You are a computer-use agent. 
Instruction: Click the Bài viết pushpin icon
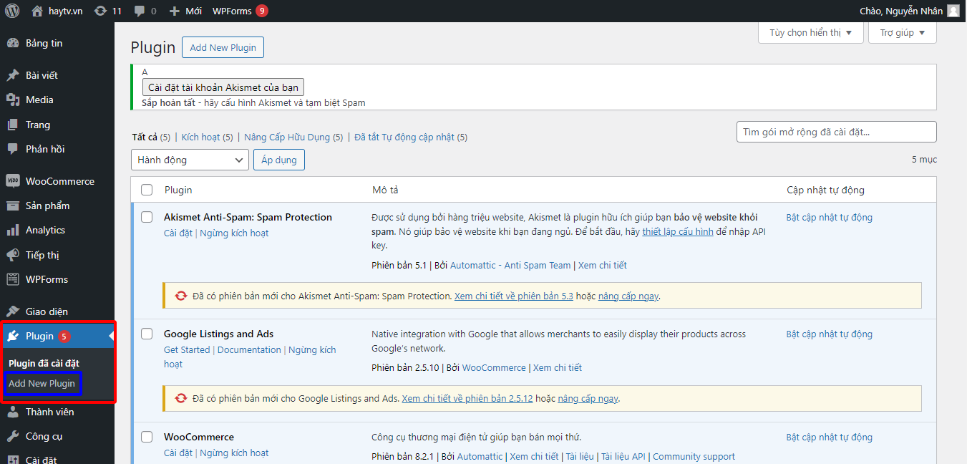(13, 75)
